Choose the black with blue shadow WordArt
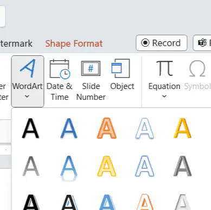The height and width of the screenshot is (210, 211). point(69,202)
